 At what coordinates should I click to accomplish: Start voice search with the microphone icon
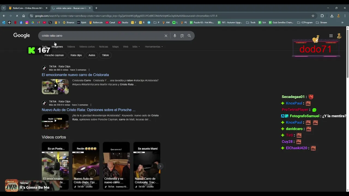point(175,36)
